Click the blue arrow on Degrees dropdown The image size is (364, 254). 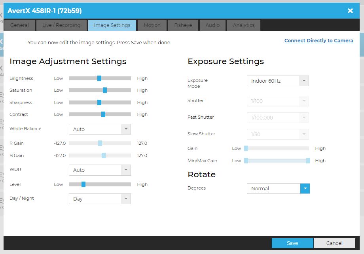pyautogui.click(x=305, y=189)
